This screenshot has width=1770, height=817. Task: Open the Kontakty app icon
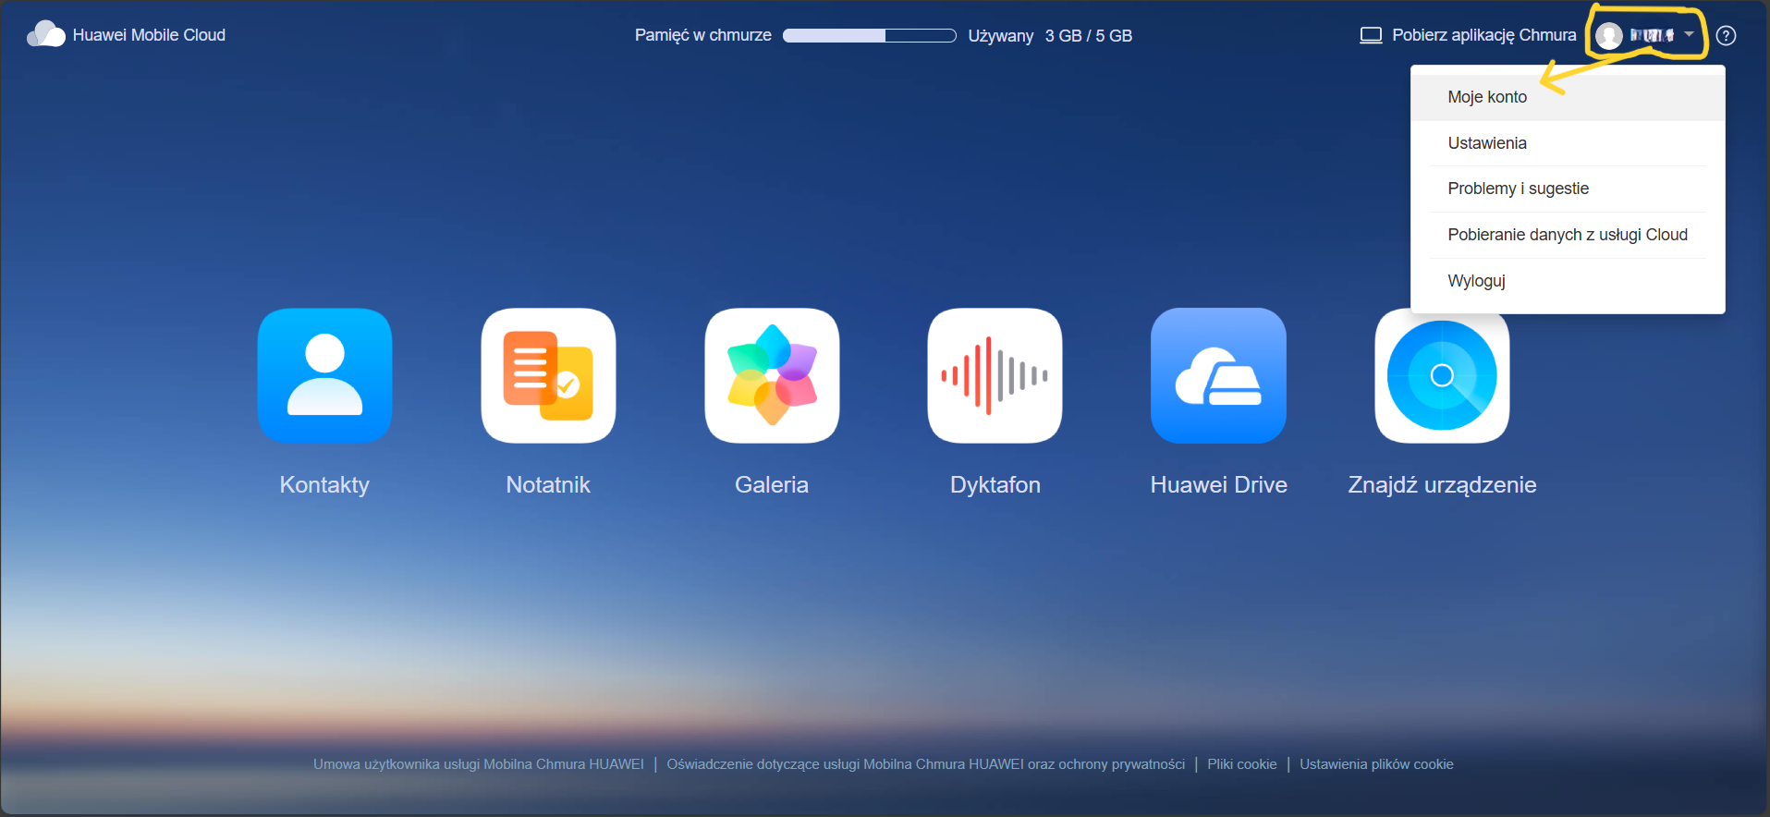pyautogui.click(x=324, y=375)
